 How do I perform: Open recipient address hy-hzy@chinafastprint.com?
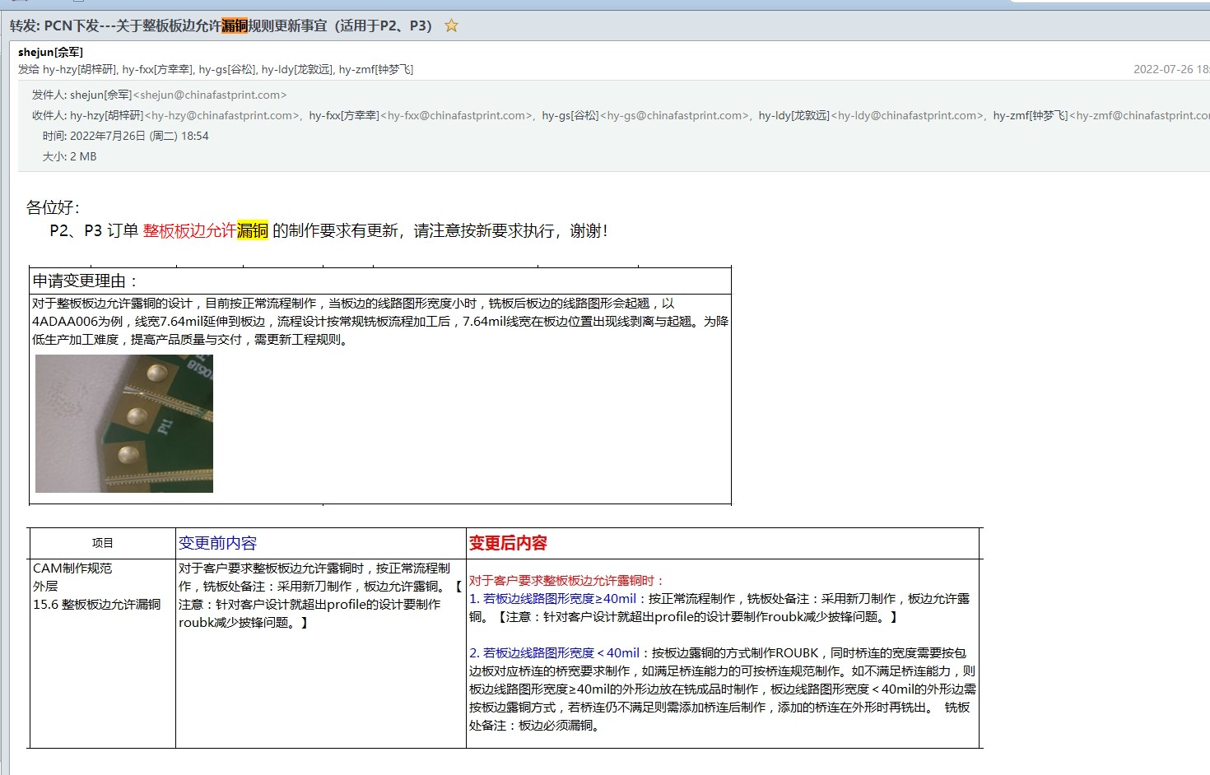pos(223,115)
